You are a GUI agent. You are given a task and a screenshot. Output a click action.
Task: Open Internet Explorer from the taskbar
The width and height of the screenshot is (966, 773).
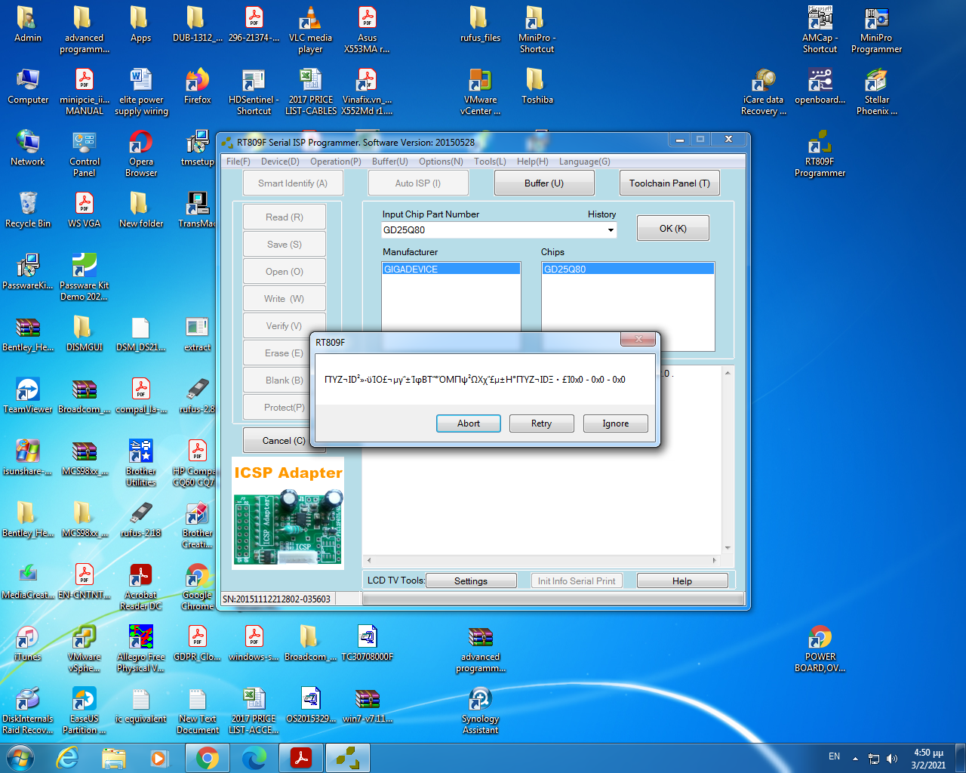68,758
